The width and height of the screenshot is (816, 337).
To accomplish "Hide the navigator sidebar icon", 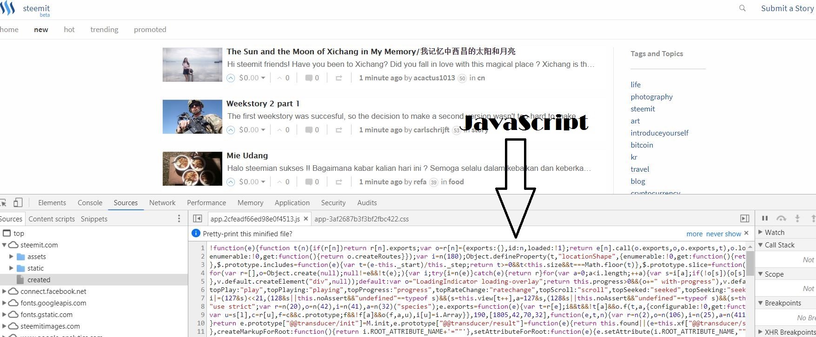I will coord(197,219).
